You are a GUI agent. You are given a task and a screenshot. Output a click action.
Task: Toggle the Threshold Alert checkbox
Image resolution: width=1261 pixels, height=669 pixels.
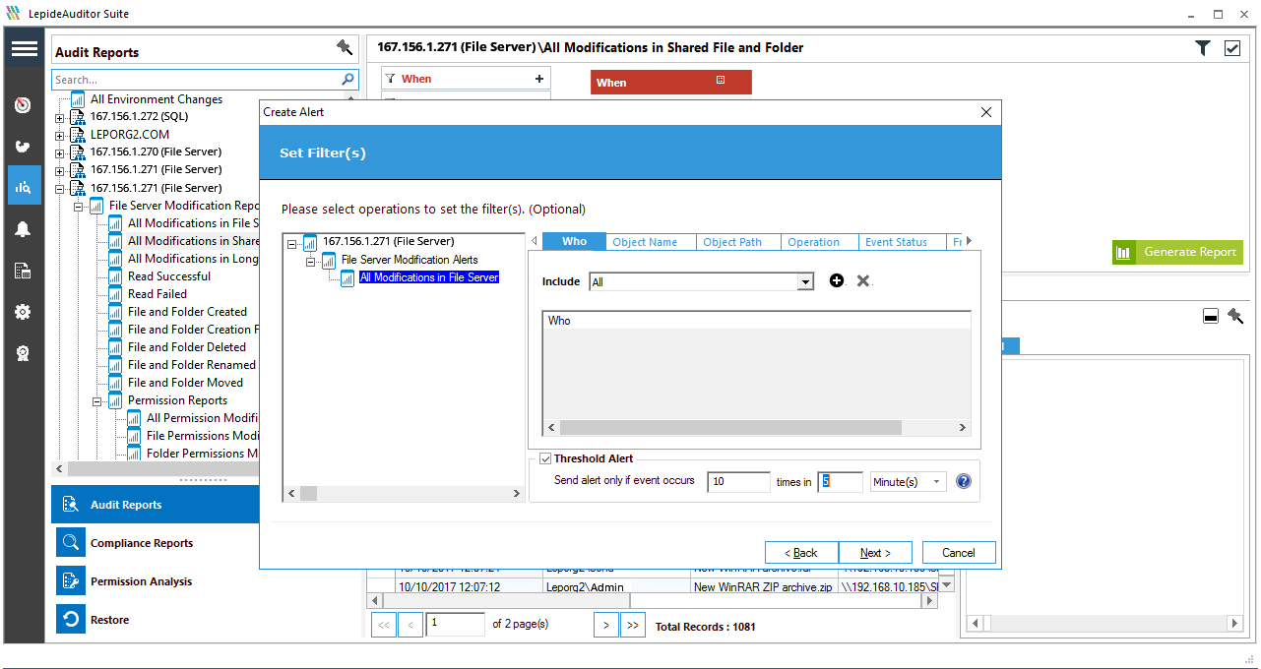click(545, 457)
